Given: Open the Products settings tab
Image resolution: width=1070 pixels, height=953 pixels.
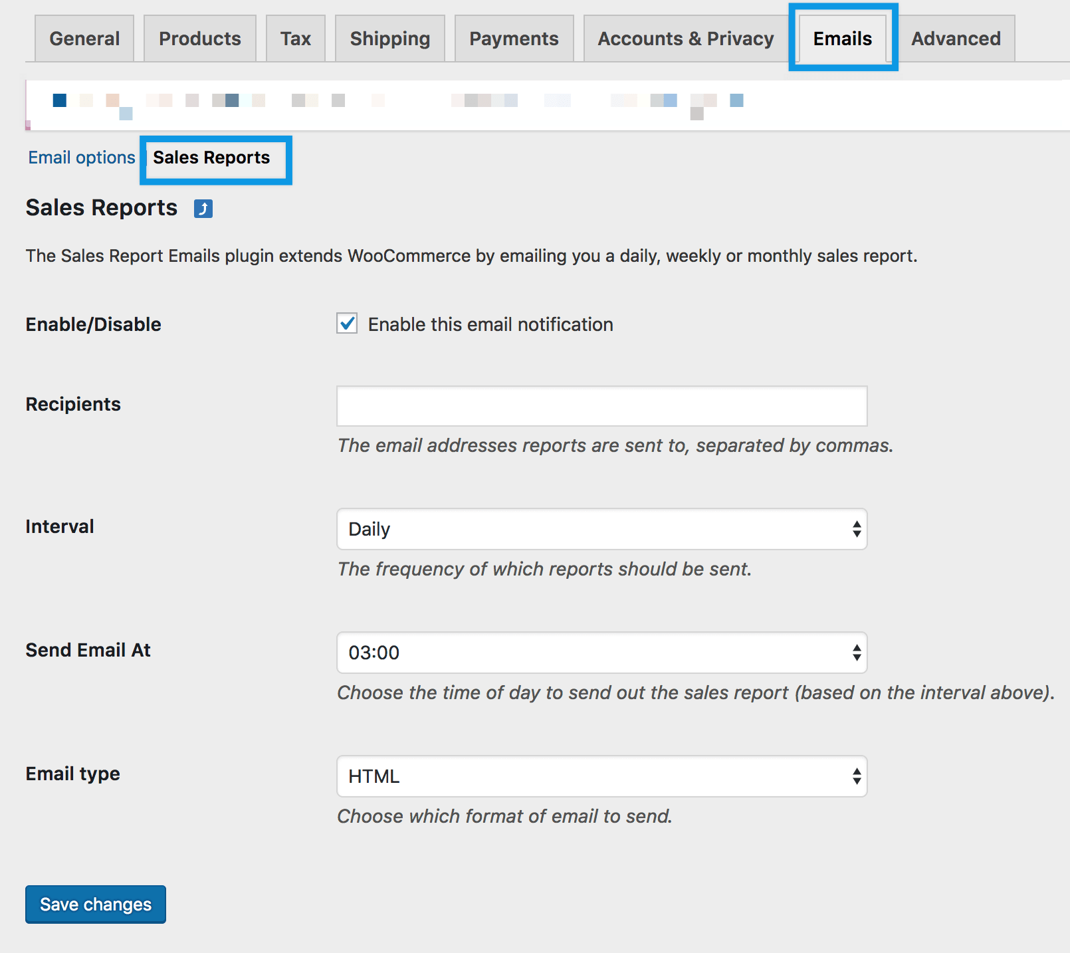Looking at the screenshot, I should 199,39.
